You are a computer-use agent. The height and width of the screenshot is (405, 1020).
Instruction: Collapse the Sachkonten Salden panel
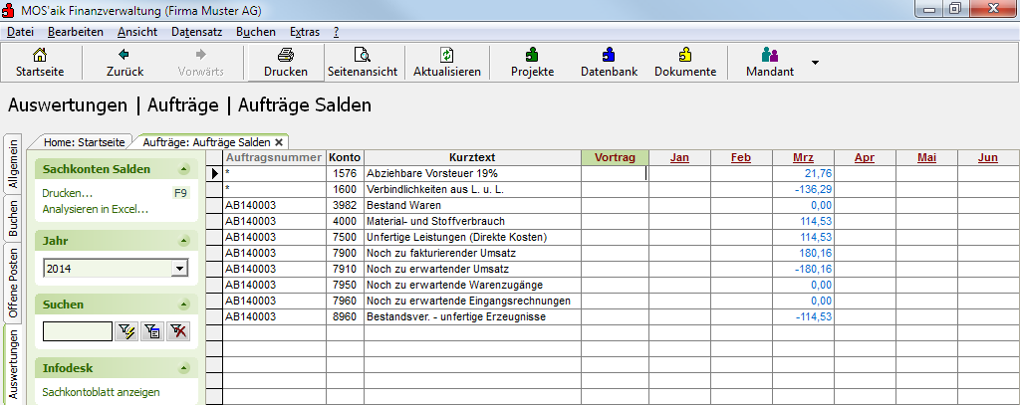pyautogui.click(x=184, y=170)
